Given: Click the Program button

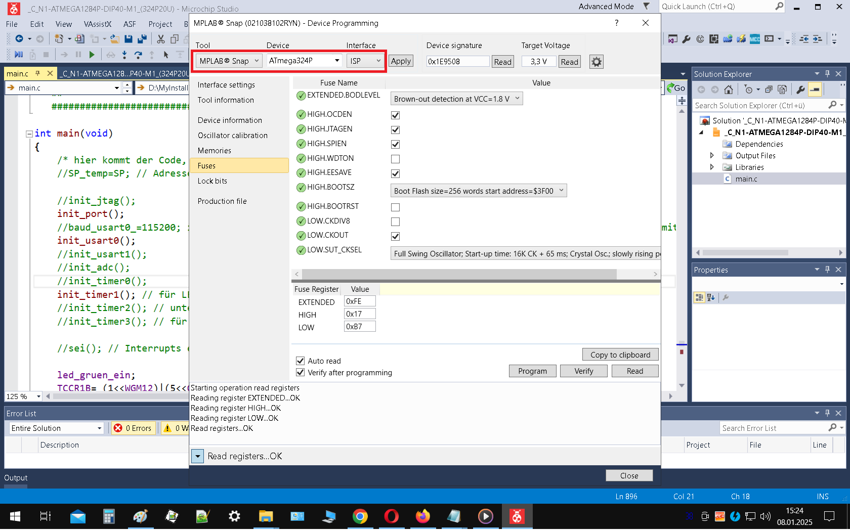Looking at the screenshot, I should [x=532, y=371].
